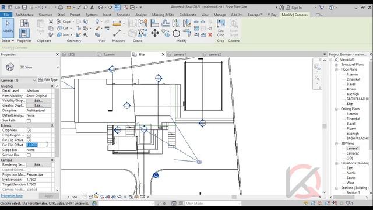
Task: Open the 3D View type selector dropdown
Action: (58, 67)
